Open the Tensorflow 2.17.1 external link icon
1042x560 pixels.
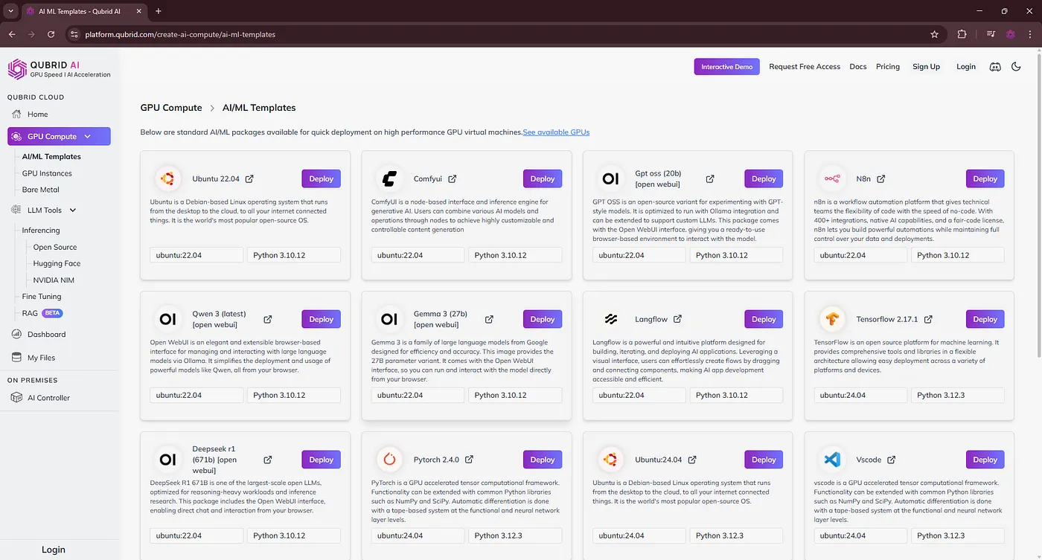(x=928, y=319)
